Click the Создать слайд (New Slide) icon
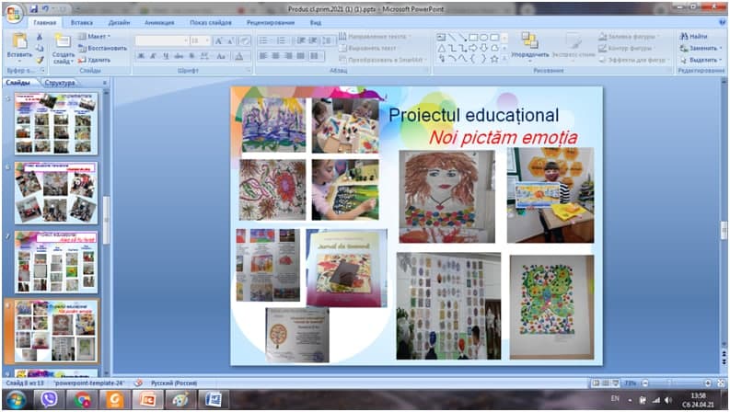This screenshot has height=412, width=730. point(63,41)
